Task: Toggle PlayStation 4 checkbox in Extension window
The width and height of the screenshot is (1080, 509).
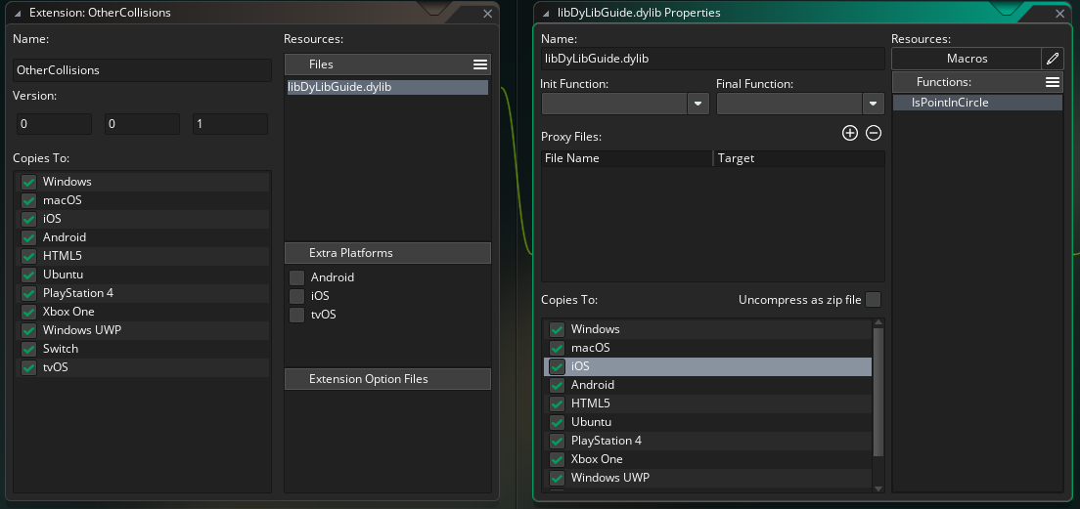Action: point(28,294)
